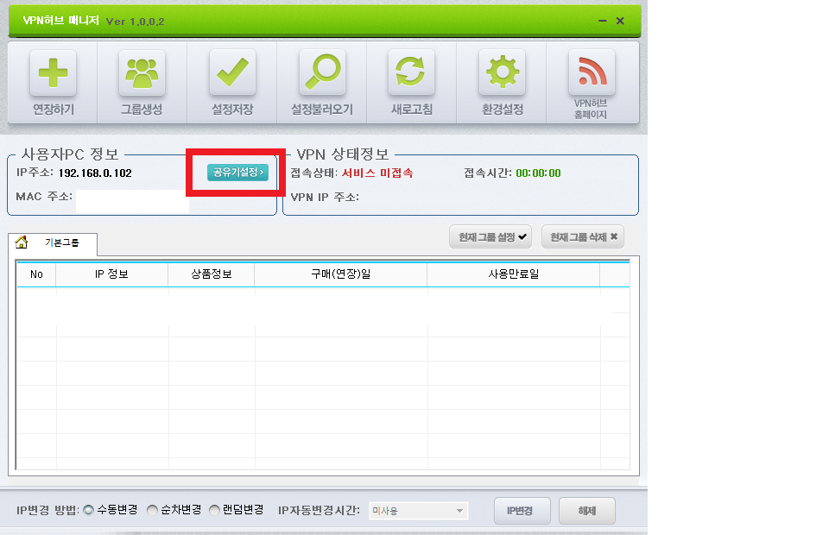
Task: Click the 공유기설정 button
Action: tap(238, 173)
